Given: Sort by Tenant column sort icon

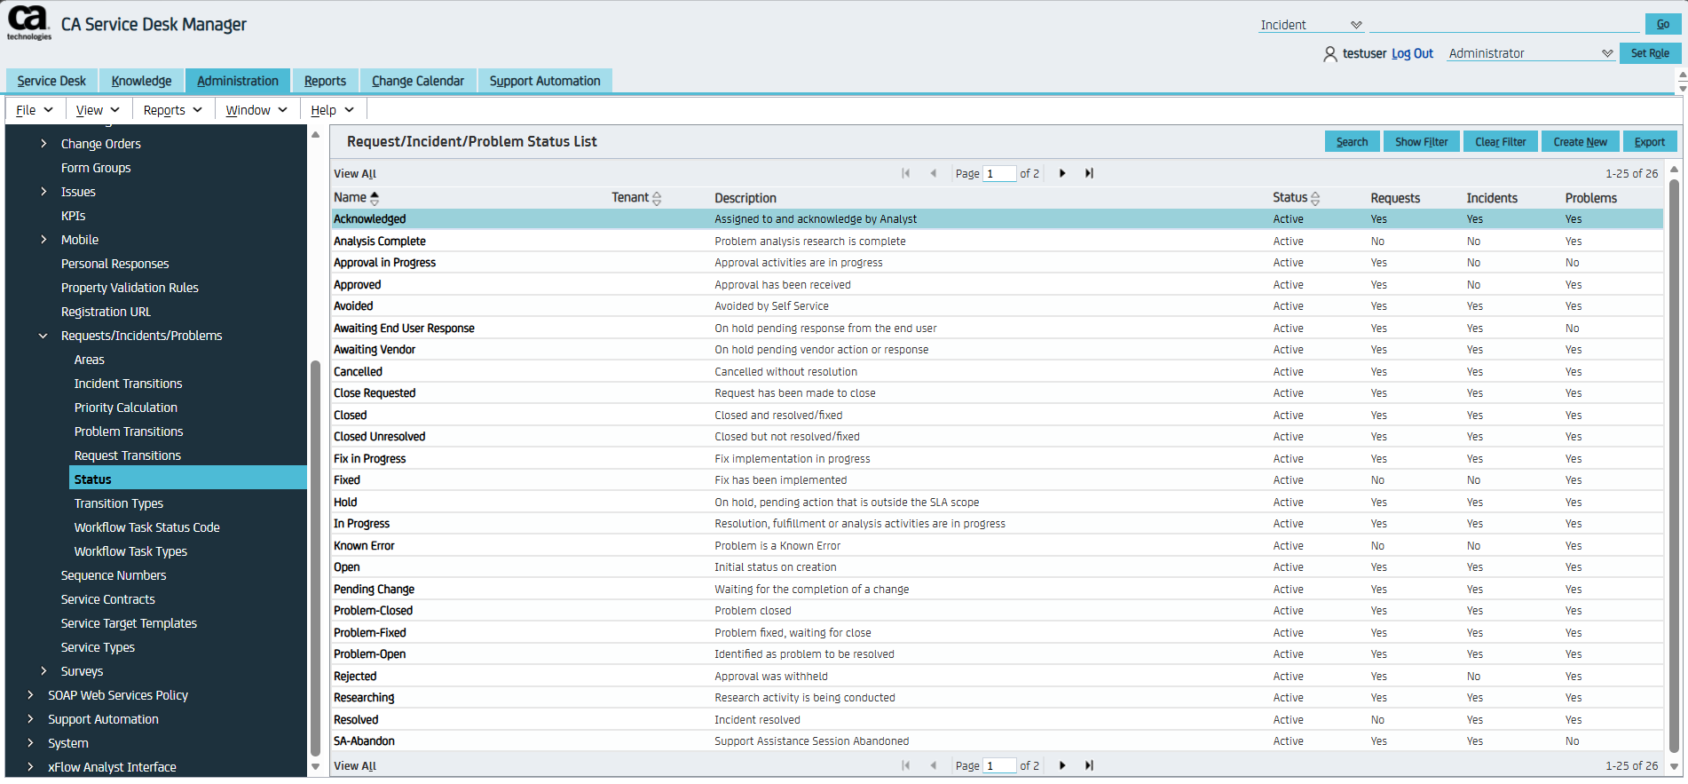Looking at the screenshot, I should pos(657,198).
